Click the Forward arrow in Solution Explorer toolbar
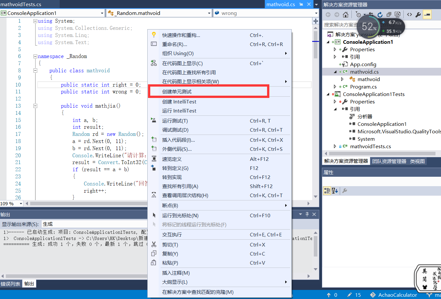 pos(337,15)
